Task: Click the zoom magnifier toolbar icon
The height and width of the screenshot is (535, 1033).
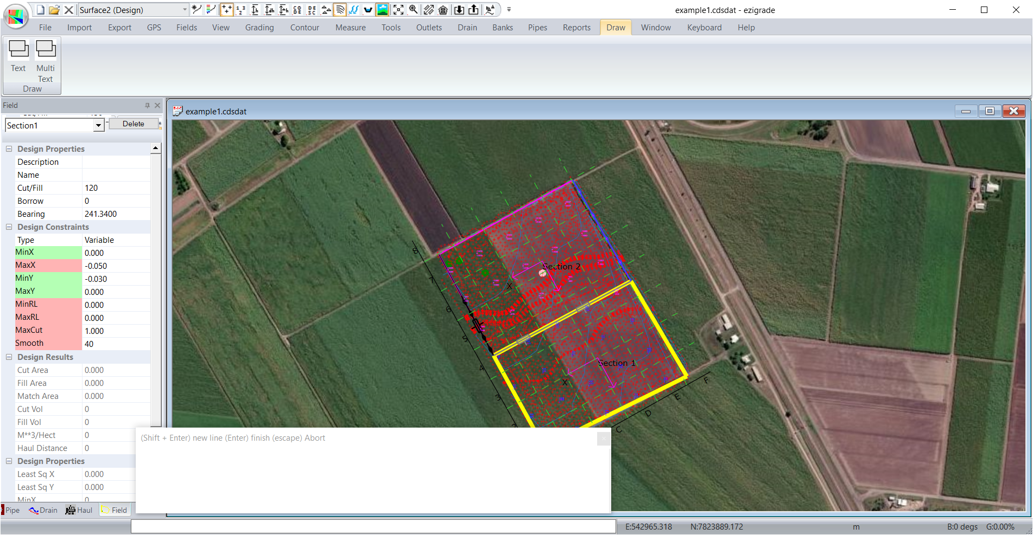Action: [x=414, y=10]
